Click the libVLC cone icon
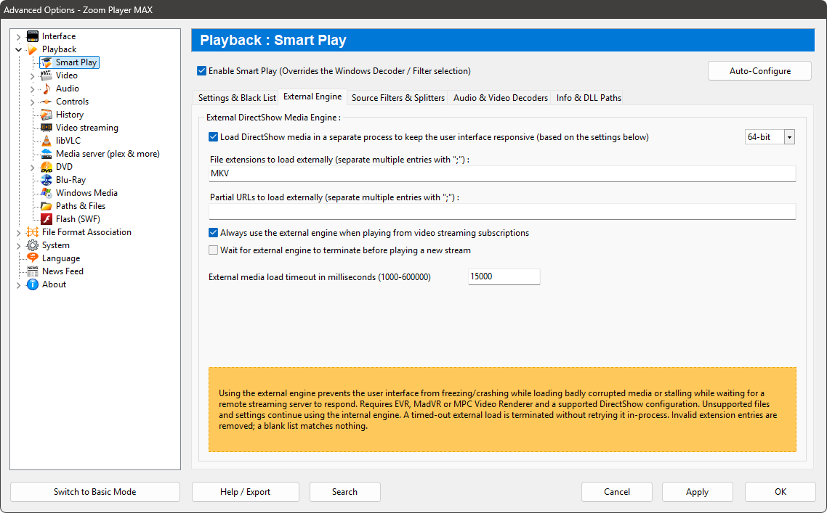827x513 pixels. point(47,141)
